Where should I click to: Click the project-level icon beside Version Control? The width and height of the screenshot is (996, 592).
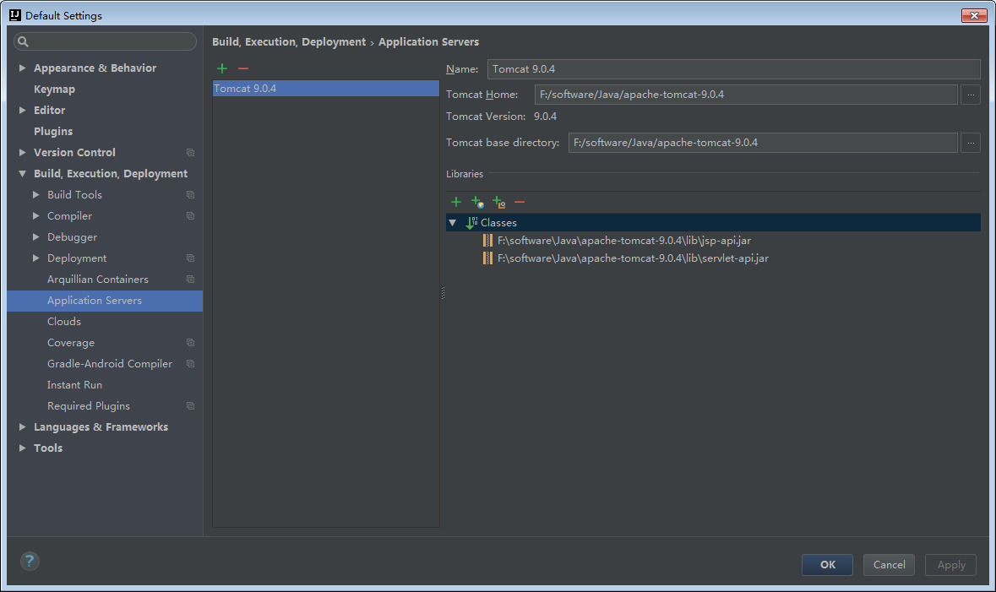[x=191, y=153]
